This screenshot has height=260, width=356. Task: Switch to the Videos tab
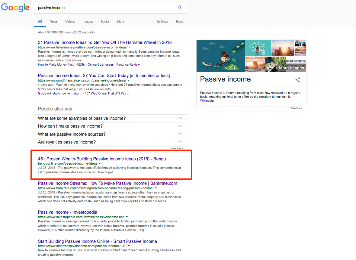tap(70, 21)
